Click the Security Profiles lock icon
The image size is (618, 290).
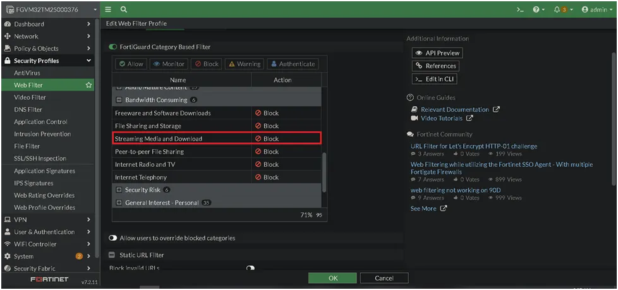[x=7, y=61]
